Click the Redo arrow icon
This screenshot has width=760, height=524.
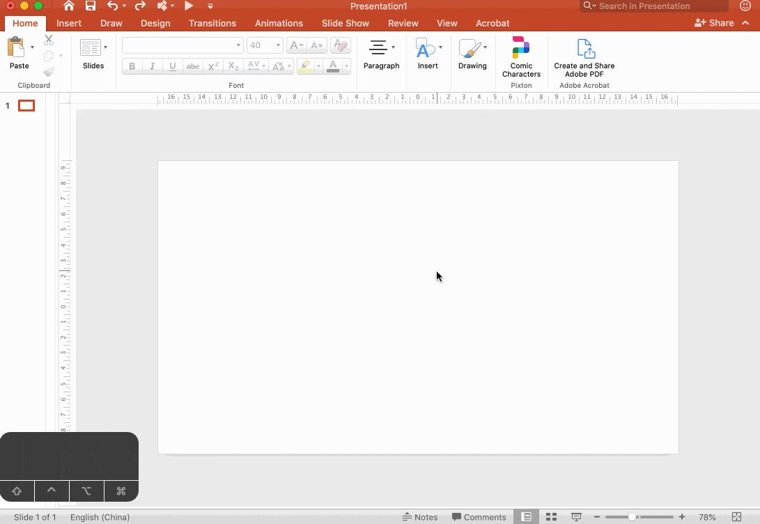pos(140,6)
